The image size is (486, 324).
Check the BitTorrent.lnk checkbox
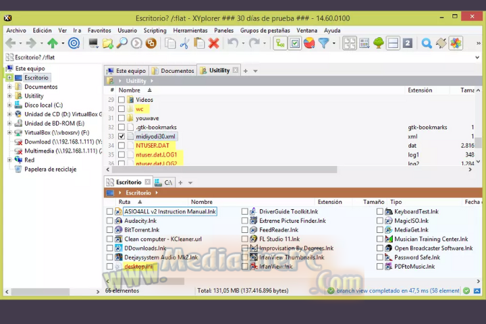[109, 230]
